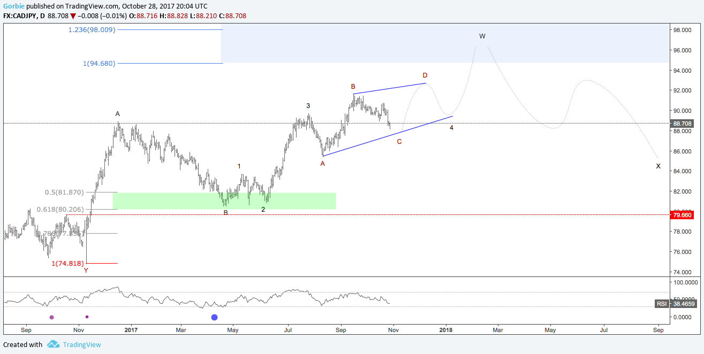This screenshot has height=354, width=704.
Task: Click the red Y label under Fibonacci
Action: (86, 271)
